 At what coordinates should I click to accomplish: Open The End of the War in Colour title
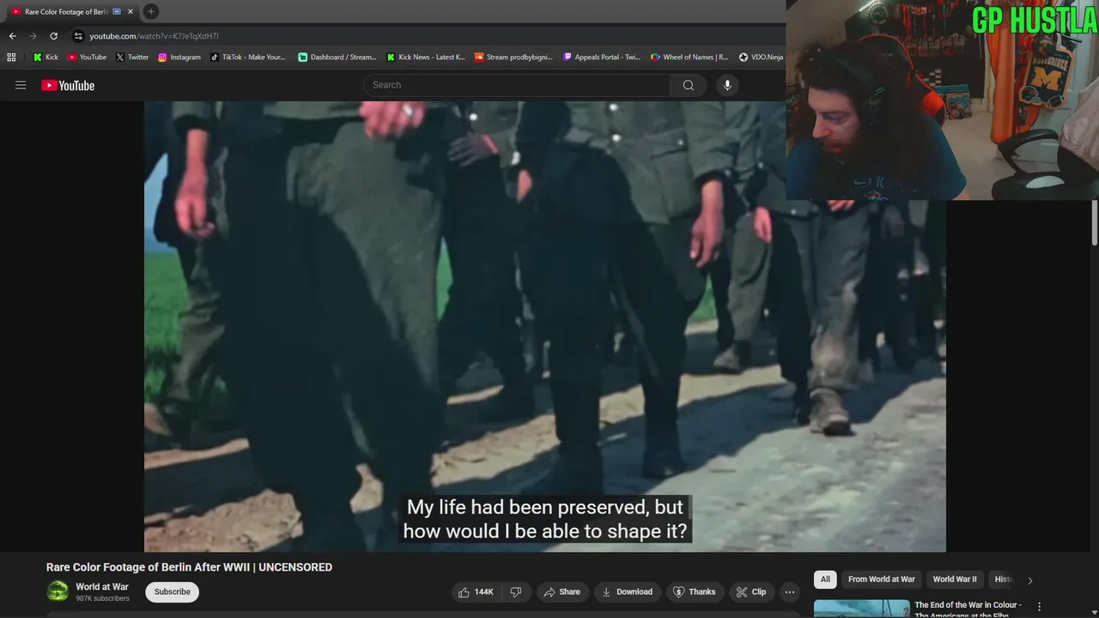[968, 609]
